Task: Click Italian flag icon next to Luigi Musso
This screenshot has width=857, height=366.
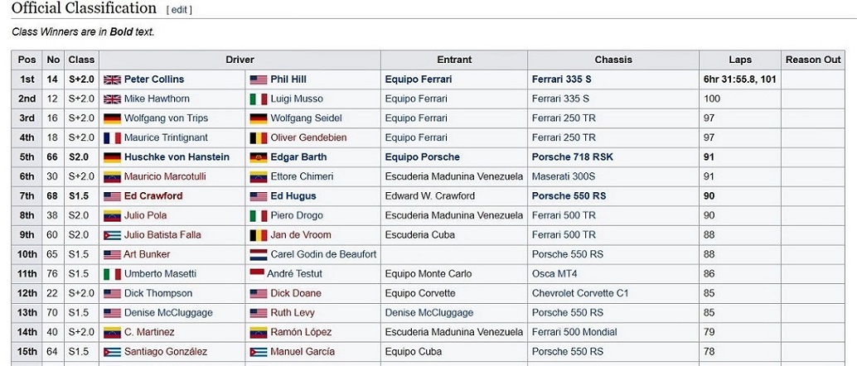Action: click(x=258, y=99)
